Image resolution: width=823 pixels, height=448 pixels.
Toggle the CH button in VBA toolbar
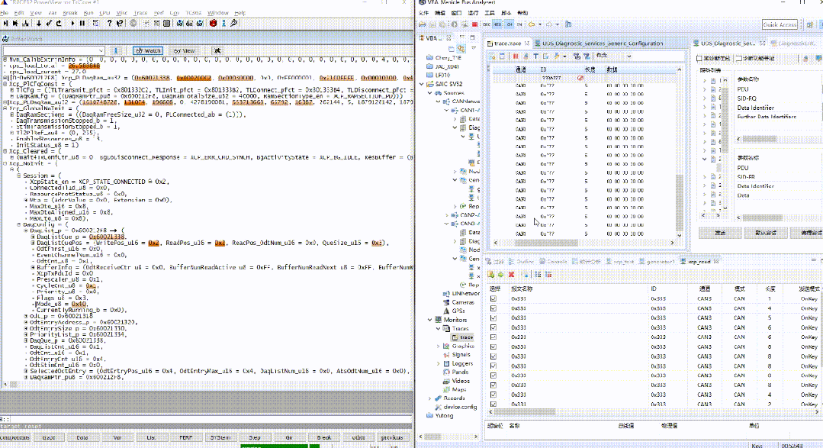pyautogui.click(x=509, y=24)
